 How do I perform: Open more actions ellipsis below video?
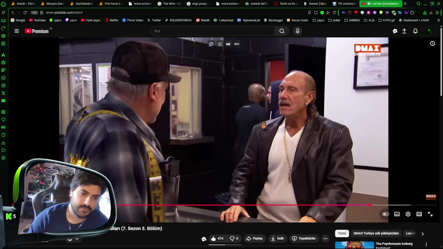(x=325, y=238)
